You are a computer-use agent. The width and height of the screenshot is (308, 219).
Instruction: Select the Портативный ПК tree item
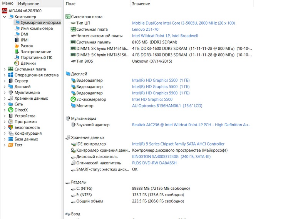[x=36, y=57]
